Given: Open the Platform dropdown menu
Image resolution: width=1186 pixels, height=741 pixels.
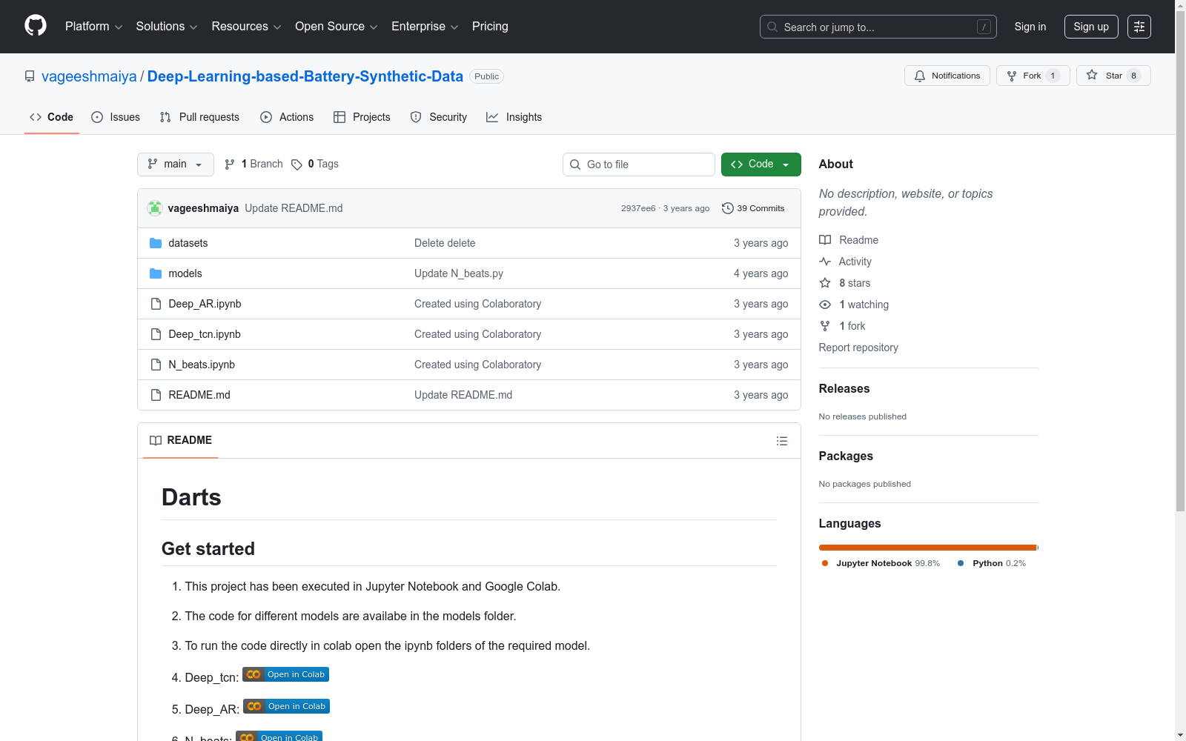Looking at the screenshot, I should 93,27.
